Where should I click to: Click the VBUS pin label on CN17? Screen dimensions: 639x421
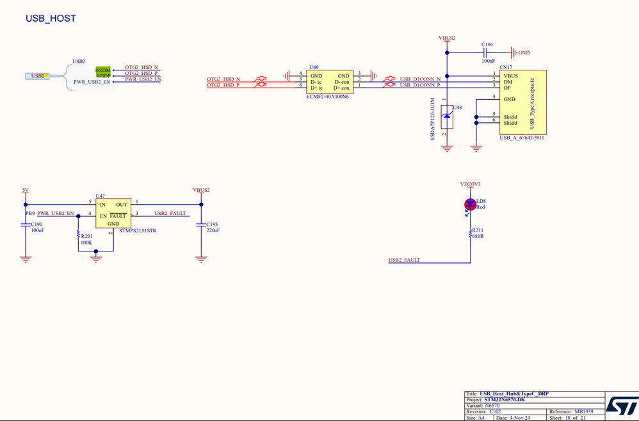(x=511, y=75)
